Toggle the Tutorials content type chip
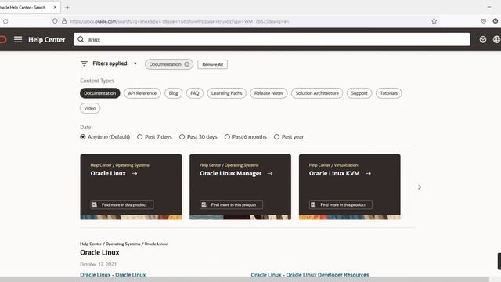This screenshot has width=501, height=282. [x=388, y=93]
